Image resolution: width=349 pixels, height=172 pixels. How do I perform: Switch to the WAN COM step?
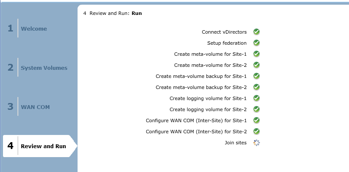(x=35, y=107)
